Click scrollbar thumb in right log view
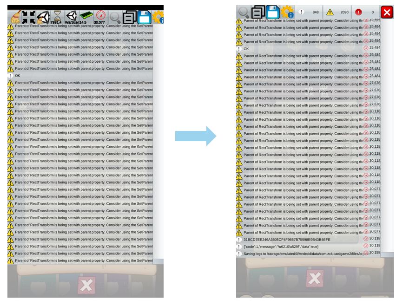The image size is (409, 306). (387, 254)
